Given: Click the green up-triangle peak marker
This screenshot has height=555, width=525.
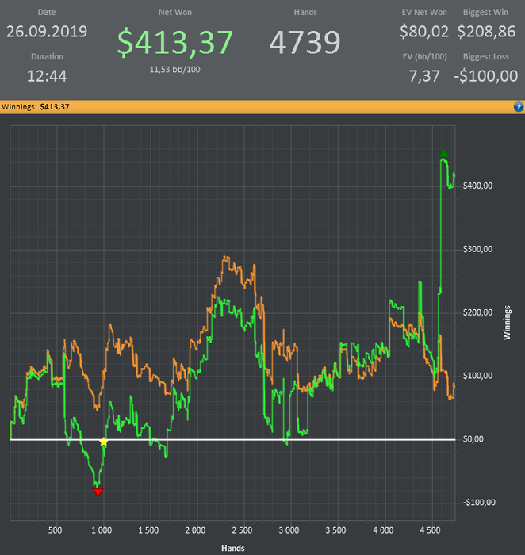Looking at the screenshot, I should (443, 154).
